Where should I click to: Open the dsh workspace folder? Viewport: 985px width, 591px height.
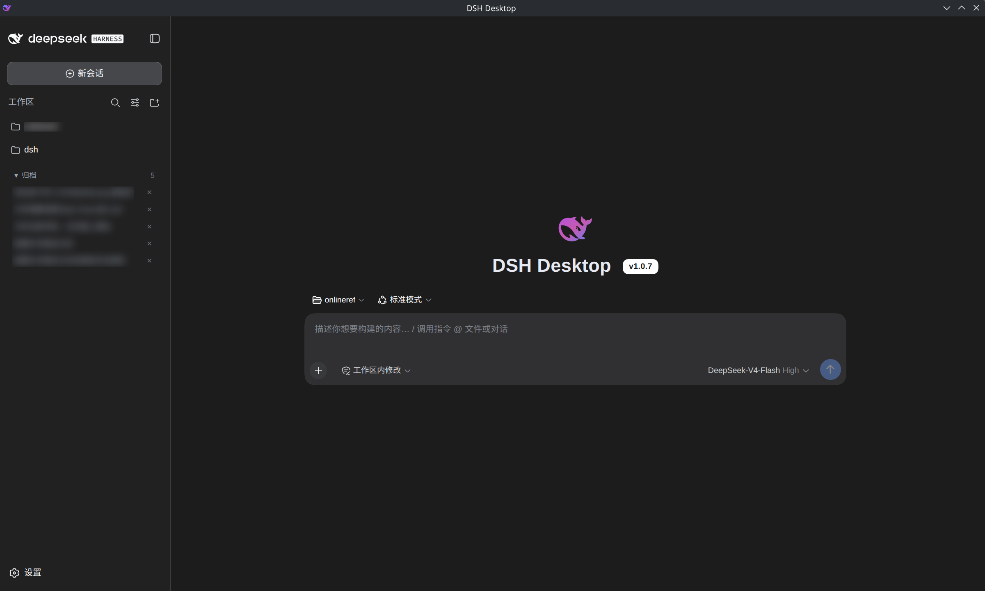(x=84, y=150)
